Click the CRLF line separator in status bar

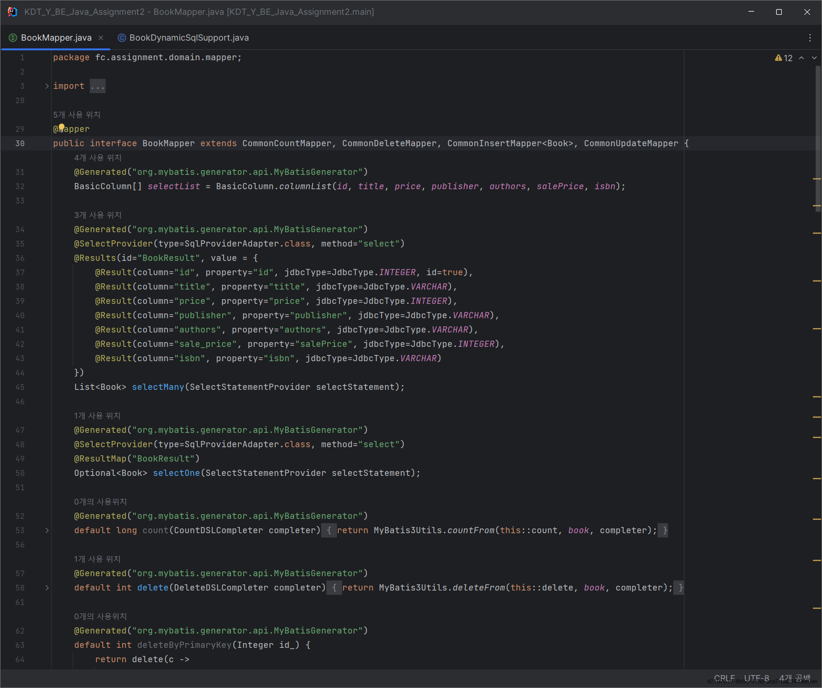coord(725,678)
